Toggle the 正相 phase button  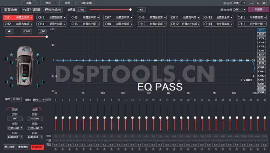(41, 31)
